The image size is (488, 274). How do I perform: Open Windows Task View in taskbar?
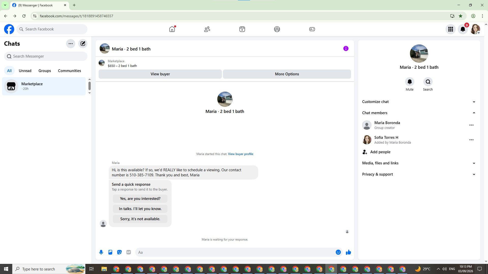pyautogui.click(x=91, y=269)
